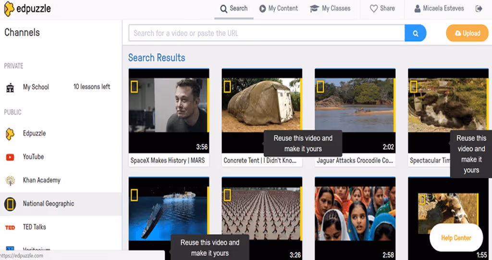
Task: Click the National Geographic yellow frame icon
Action: [x=10, y=204]
